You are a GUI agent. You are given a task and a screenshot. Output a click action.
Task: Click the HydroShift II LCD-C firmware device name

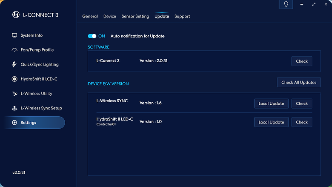(x=114, y=119)
